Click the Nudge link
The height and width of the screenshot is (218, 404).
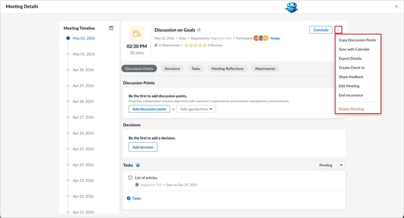[x=275, y=39]
